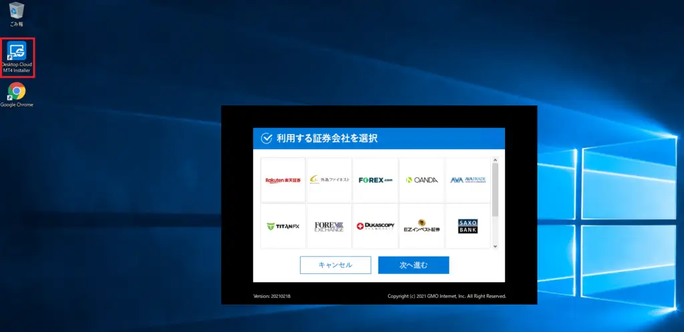The width and height of the screenshot is (684, 332).
Task: Select the AvaTrade broker tile
Action: 468,180
